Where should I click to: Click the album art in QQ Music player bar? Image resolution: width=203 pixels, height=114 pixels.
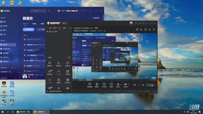pyautogui.click(x=25, y=76)
